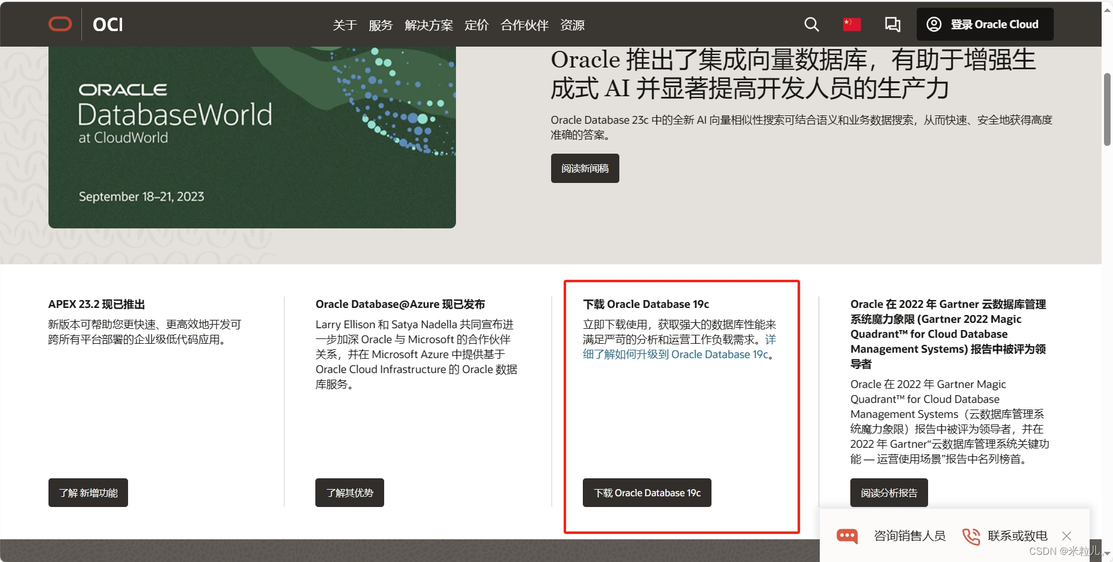Click the 阅读分析报告 button
This screenshot has width=1113, height=562.
coord(889,493)
